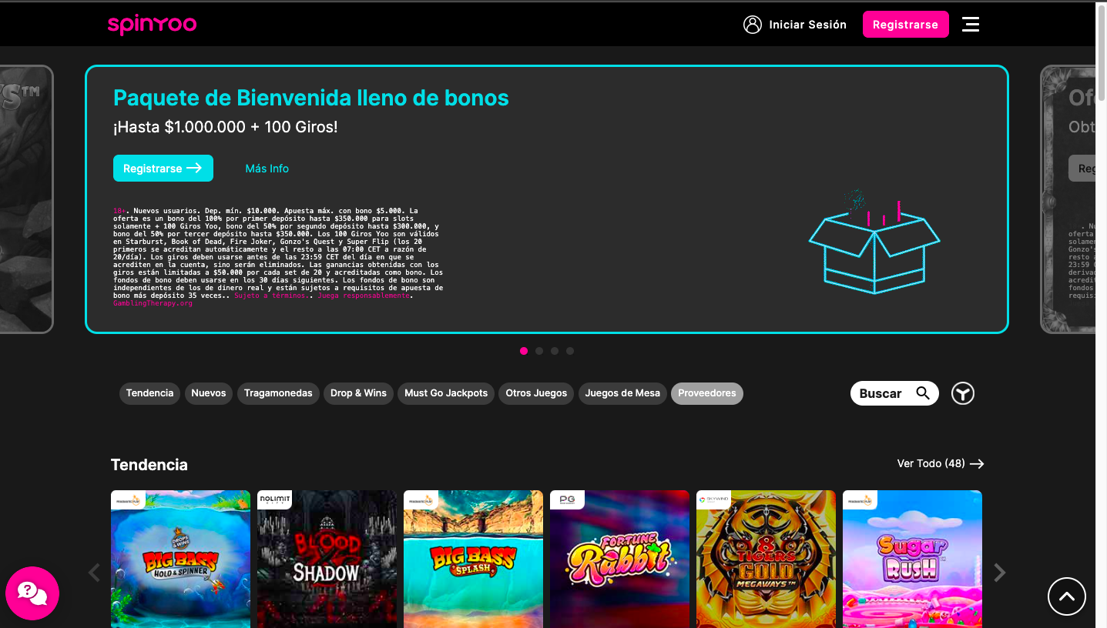Screen dimensions: 1107x628
Task: Open the Más Info link
Action: (x=267, y=169)
